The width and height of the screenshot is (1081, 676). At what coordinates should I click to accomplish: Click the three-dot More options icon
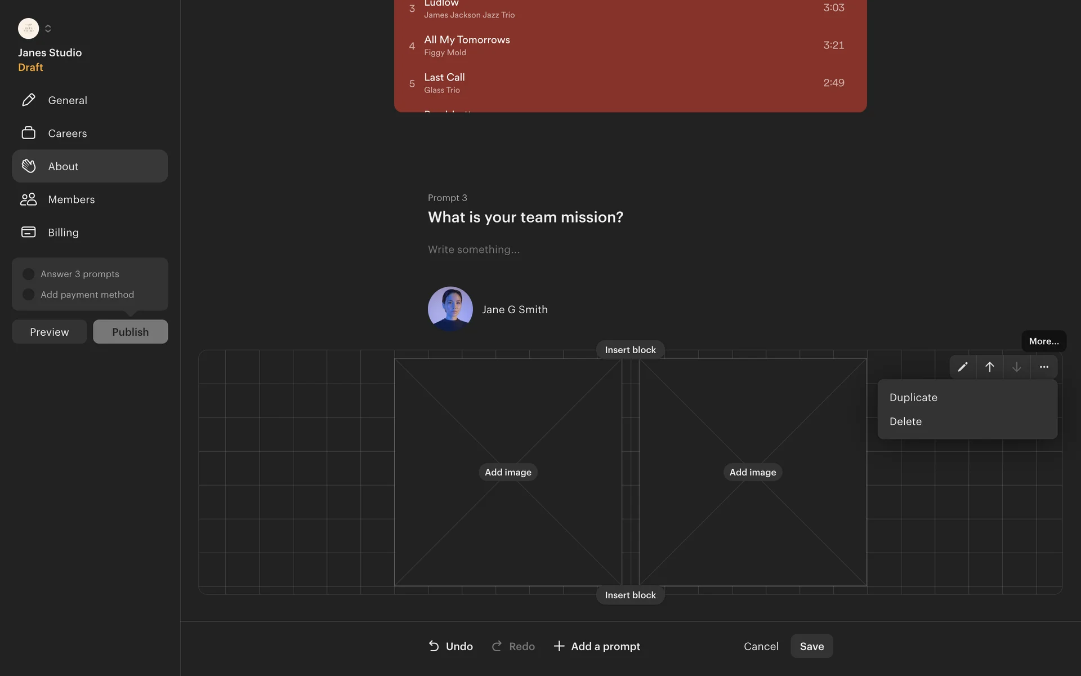click(x=1044, y=367)
